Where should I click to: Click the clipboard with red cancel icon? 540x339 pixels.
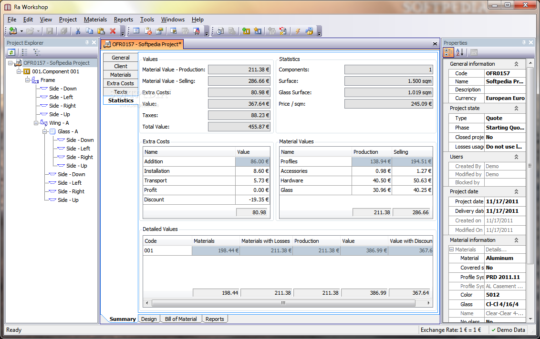click(148, 31)
